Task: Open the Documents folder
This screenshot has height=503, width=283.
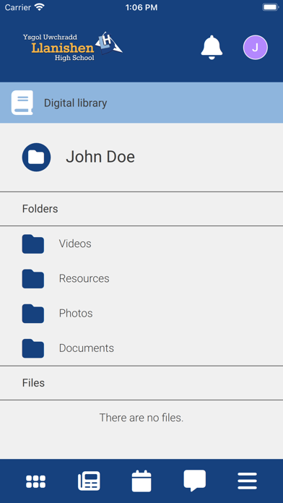Action: [x=141, y=348]
